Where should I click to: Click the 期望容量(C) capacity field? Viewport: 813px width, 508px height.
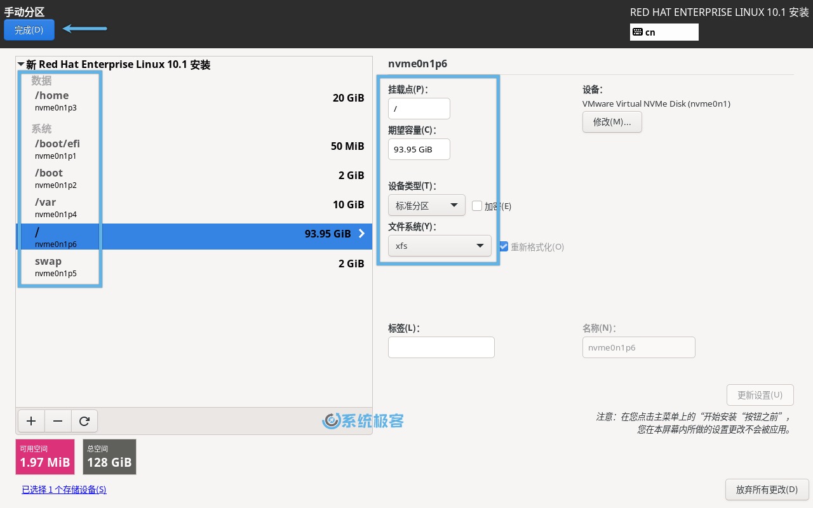(x=419, y=149)
